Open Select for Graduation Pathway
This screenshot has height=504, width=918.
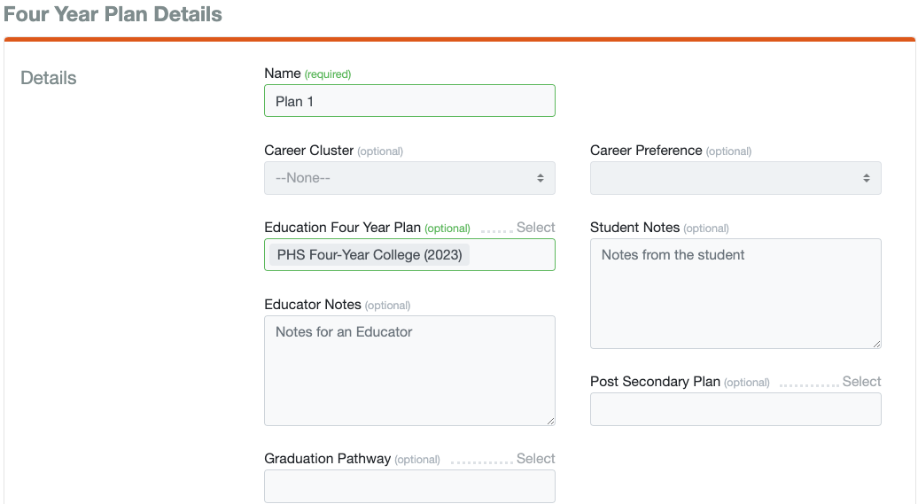point(535,459)
